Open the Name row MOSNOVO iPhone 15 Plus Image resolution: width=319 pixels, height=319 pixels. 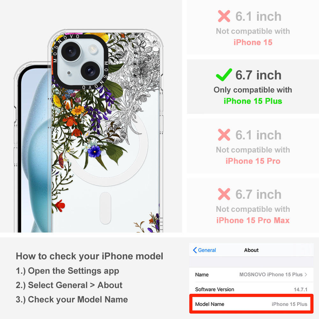251,274
